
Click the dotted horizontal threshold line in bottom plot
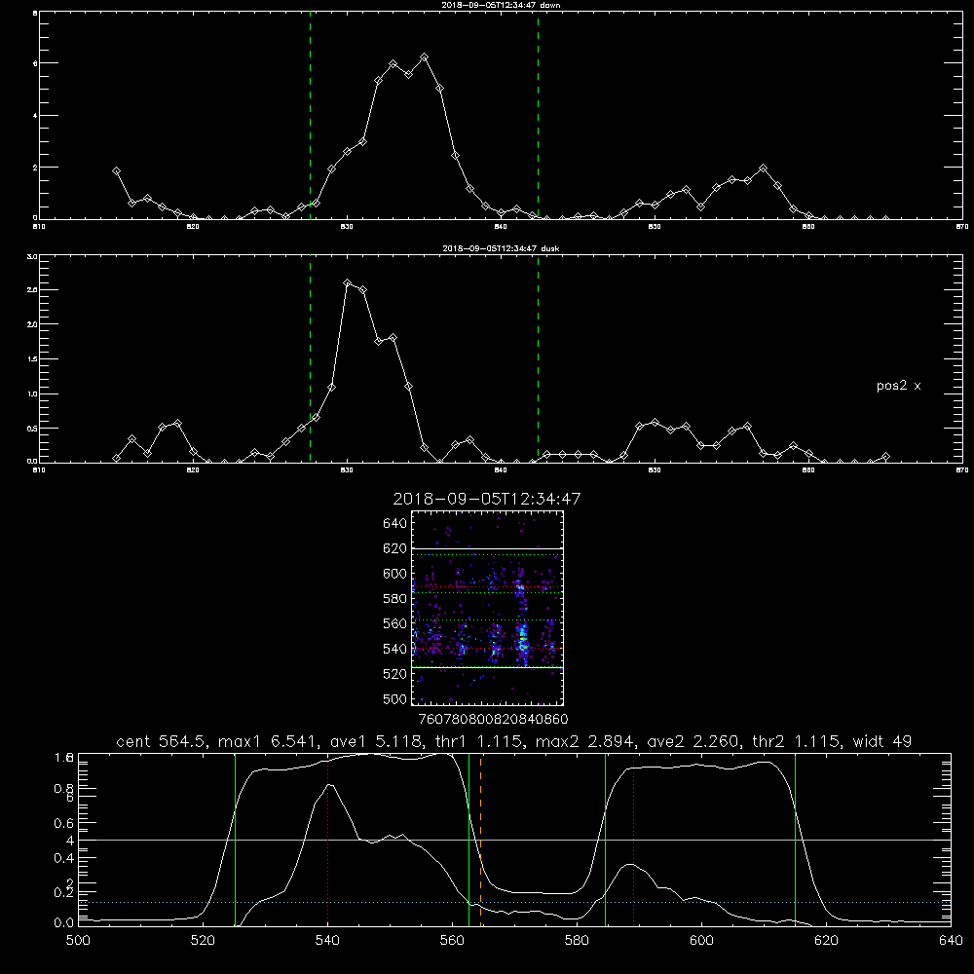514,902
